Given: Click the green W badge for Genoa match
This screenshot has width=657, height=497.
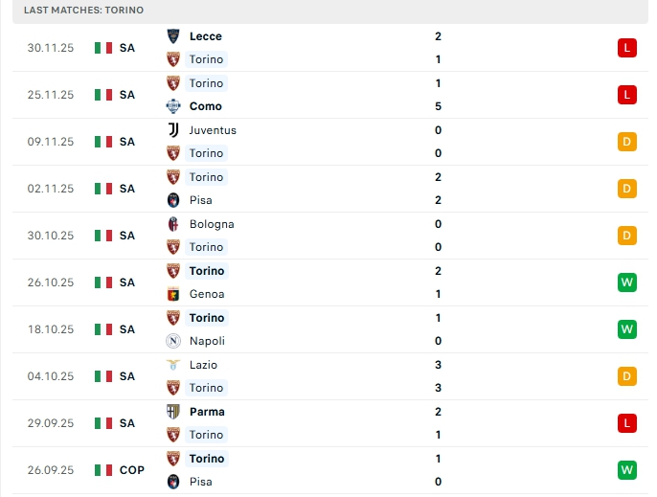Looking at the screenshot, I should coord(627,282).
